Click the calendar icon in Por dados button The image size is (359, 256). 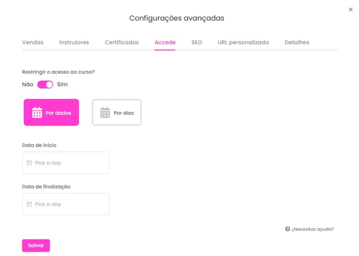[37, 112]
